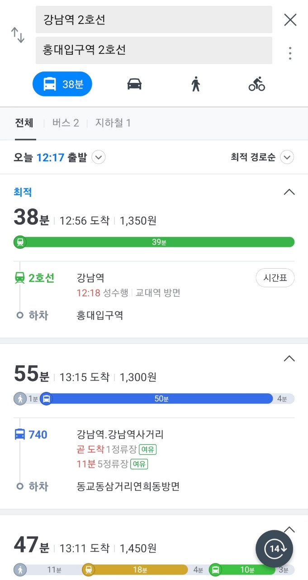This screenshot has width=308, height=580.
Task: Click the green Line 2 subway icon
Action: (x=20, y=278)
